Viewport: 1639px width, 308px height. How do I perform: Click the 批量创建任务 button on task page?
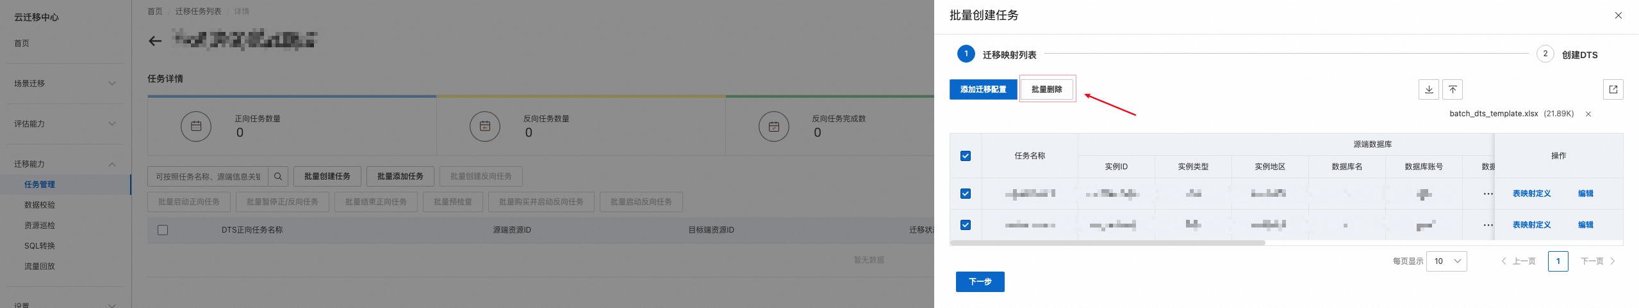(x=327, y=176)
